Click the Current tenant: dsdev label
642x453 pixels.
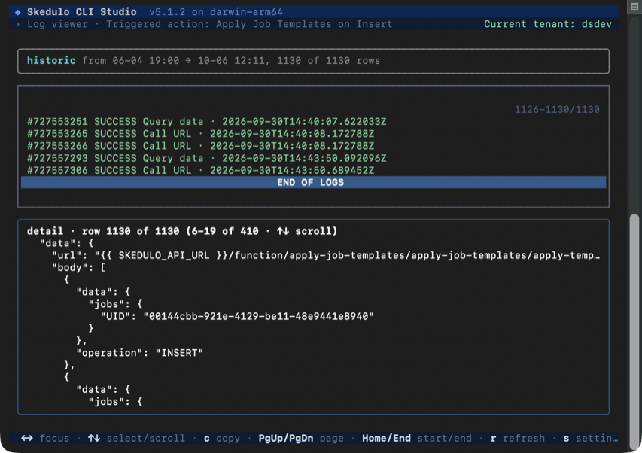coord(548,24)
